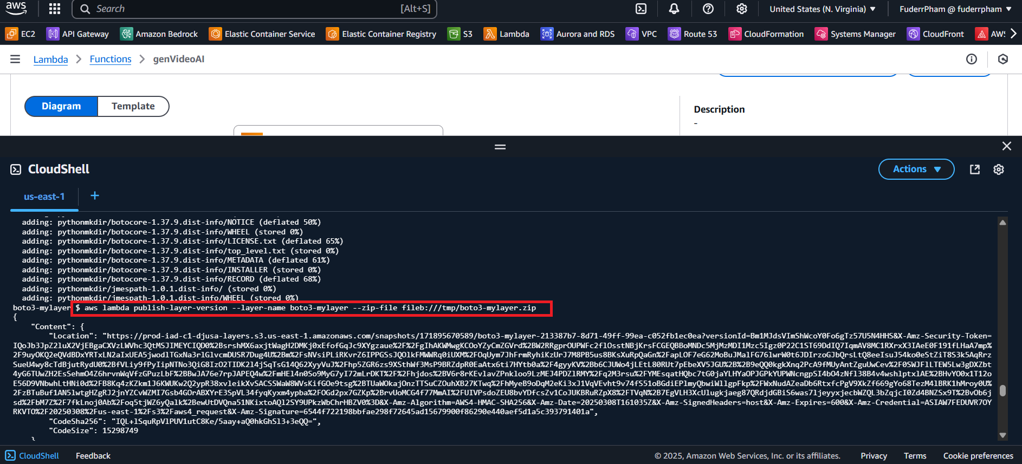1022x464 pixels.
Task: Go to the Lambda breadcrumb link
Action: 50,60
